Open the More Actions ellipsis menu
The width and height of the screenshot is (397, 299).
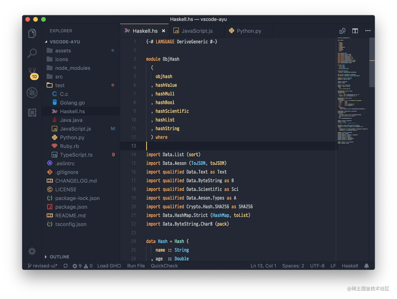[368, 31]
